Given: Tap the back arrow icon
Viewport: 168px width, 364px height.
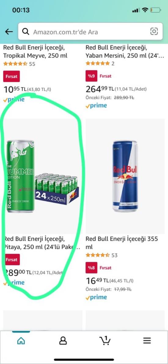Looking at the screenshot, I should coord(9,31).
